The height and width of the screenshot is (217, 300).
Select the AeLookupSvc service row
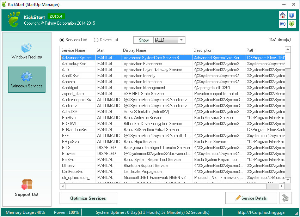pos(173,64)
